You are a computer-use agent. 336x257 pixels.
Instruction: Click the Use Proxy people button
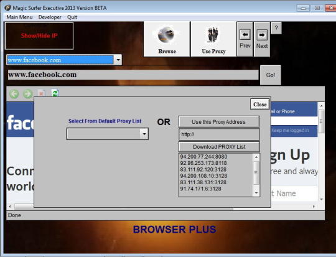pos(213,39)
